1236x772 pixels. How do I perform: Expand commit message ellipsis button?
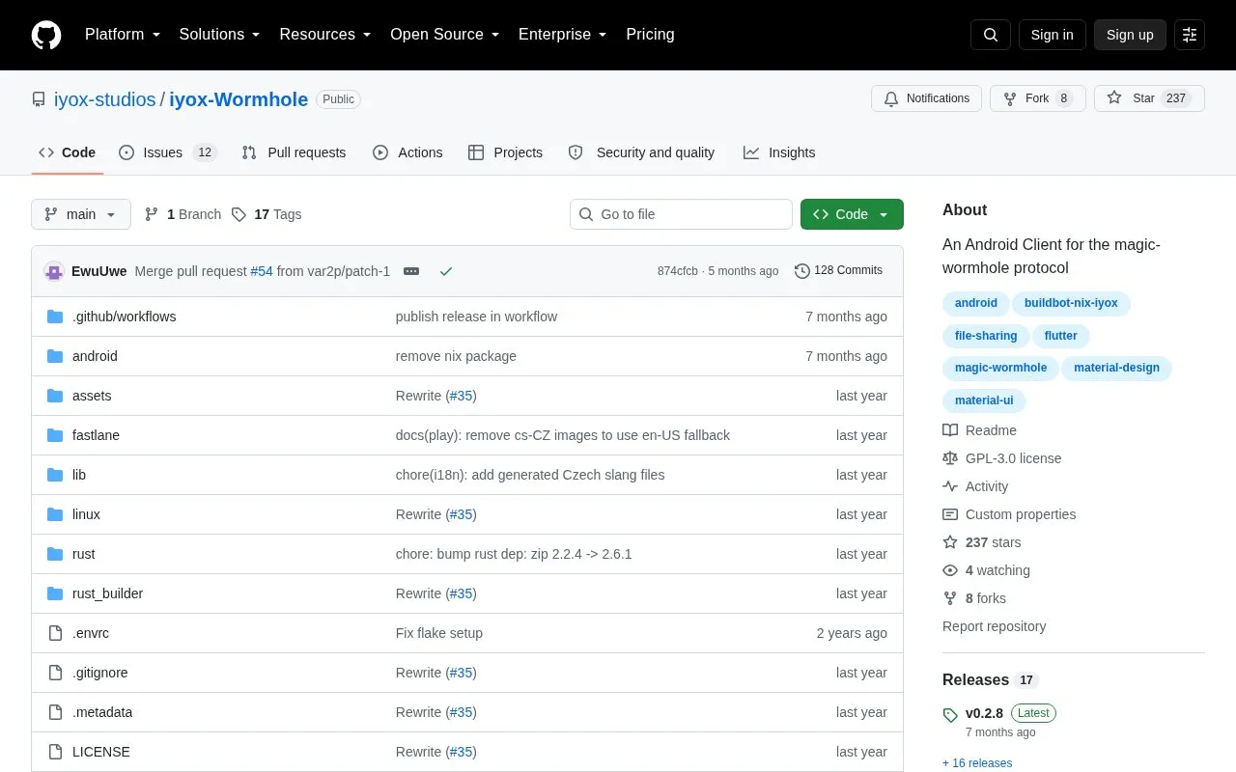[x=411, y=271]
